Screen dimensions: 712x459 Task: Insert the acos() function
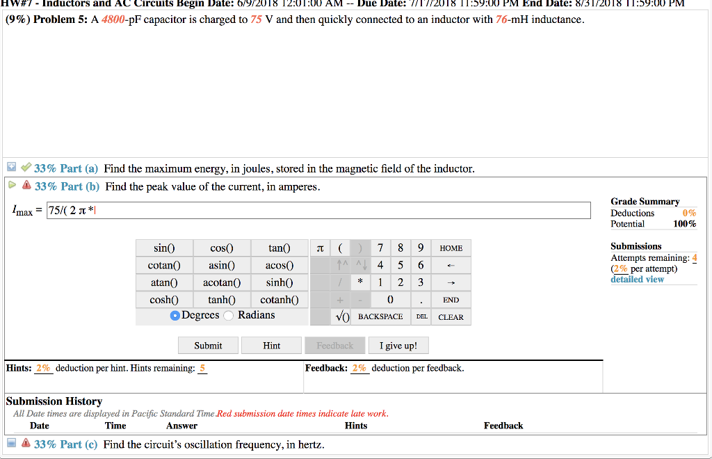click(280, 265)
